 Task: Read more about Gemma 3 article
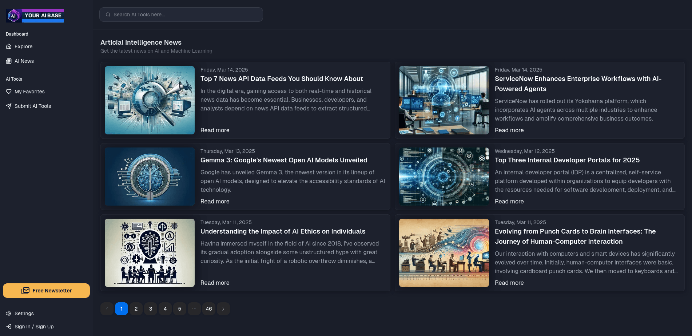215,201
